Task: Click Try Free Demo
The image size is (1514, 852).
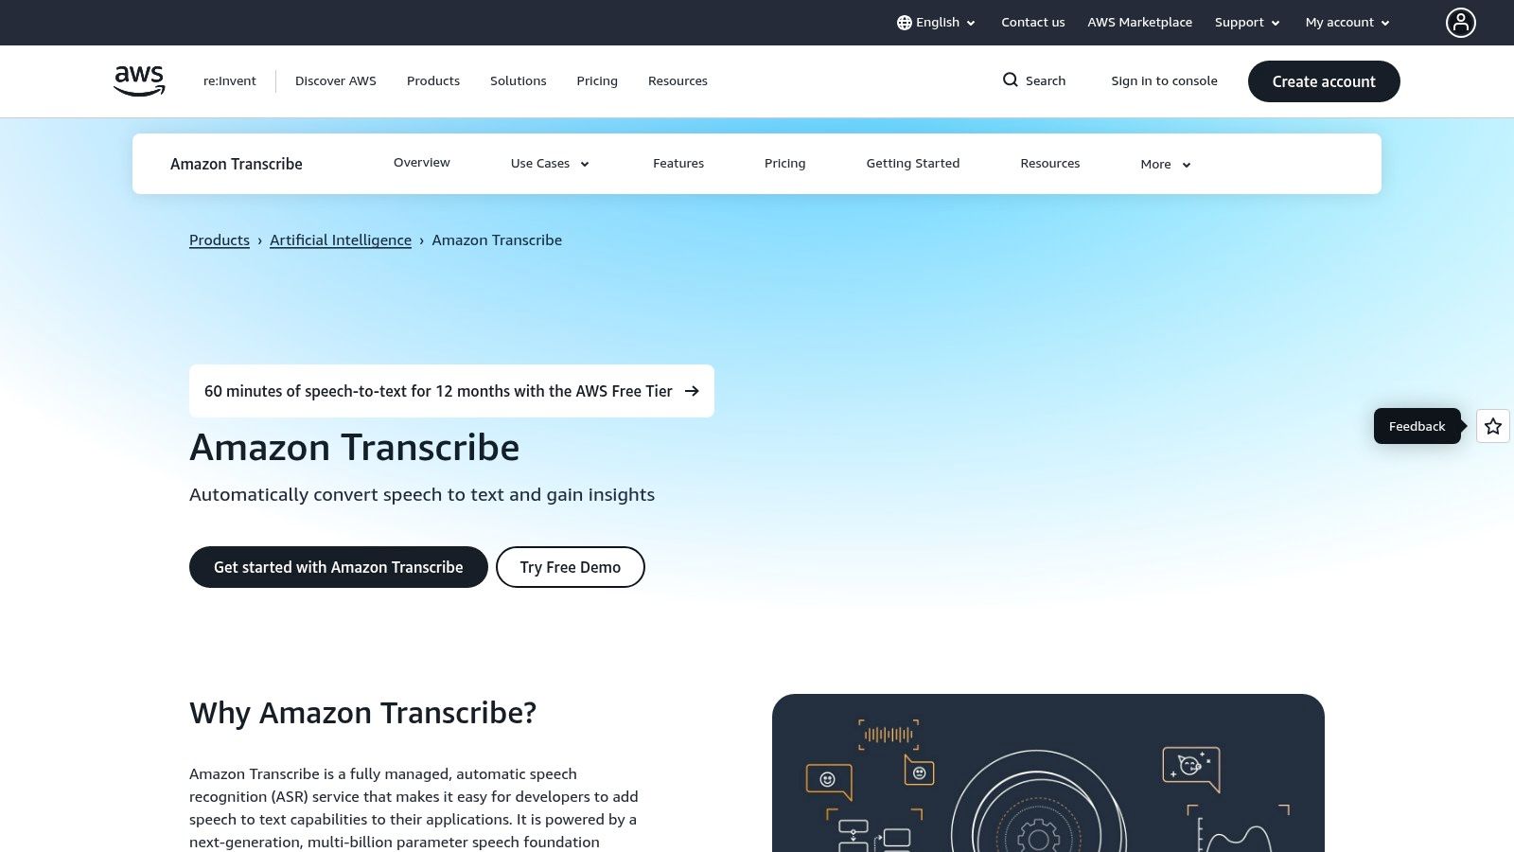Action: [x=570, y=567]
